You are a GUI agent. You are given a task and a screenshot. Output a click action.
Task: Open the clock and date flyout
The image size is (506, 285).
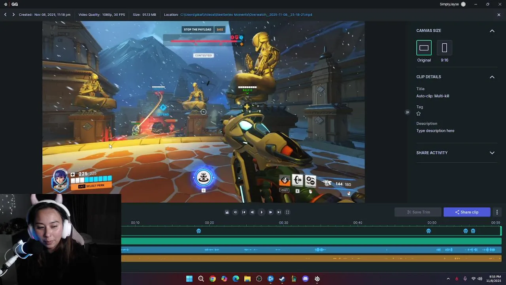(495, 279)
